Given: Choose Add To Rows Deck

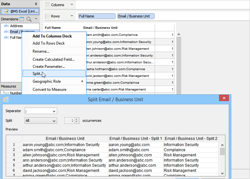Looking at the screenshot, I should click(x=49, y=43).
